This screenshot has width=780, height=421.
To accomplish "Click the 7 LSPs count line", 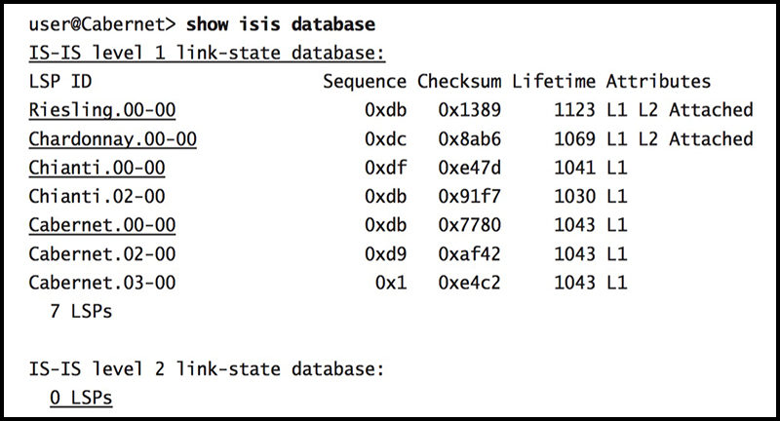I will [x=81, y=312].
